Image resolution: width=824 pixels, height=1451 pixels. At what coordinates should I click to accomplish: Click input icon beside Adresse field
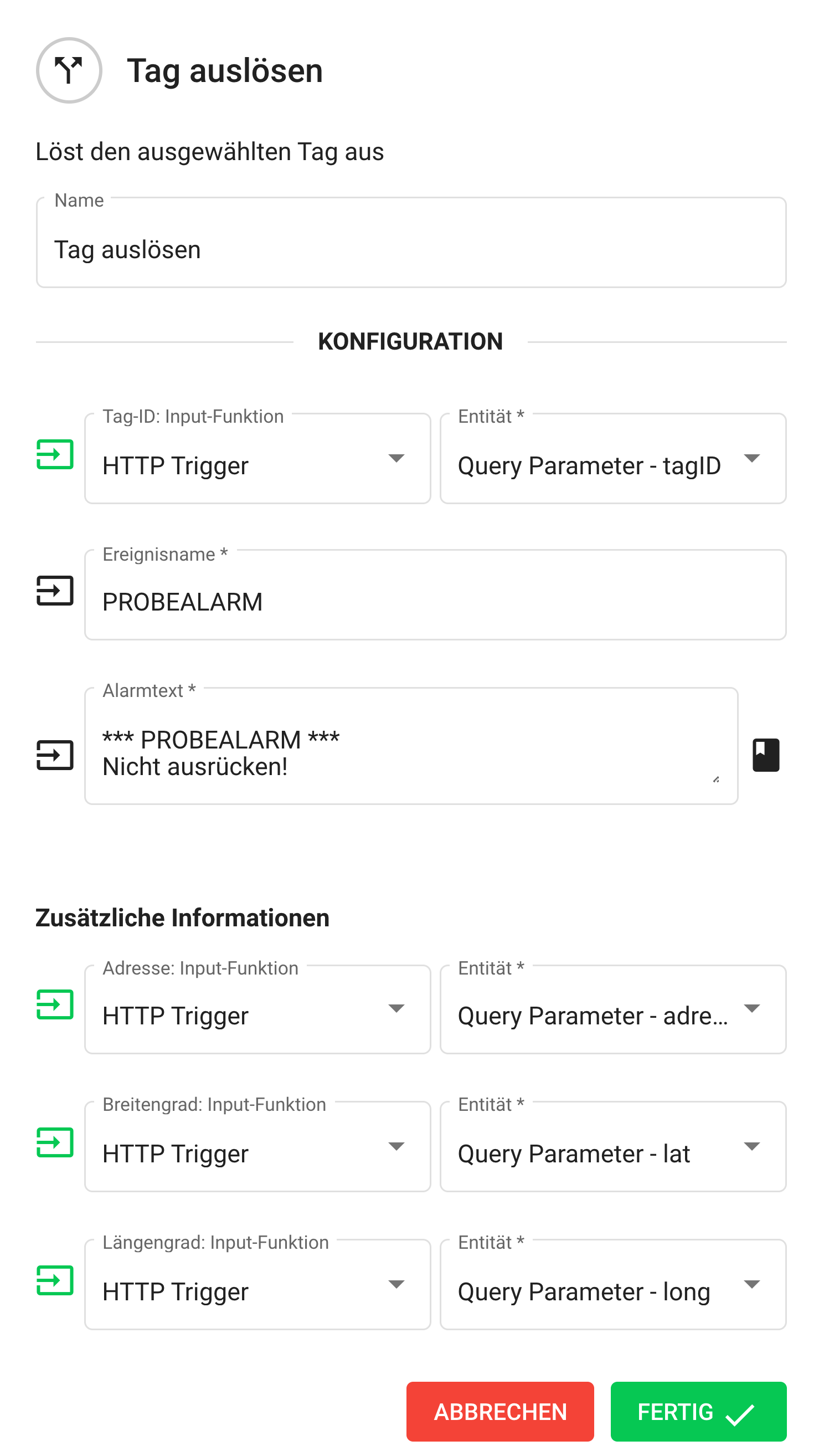(x=55, y=1004)
